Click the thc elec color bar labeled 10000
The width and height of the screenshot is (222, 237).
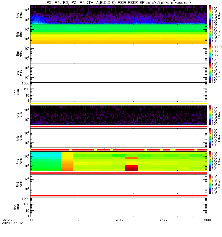point(210,54)
